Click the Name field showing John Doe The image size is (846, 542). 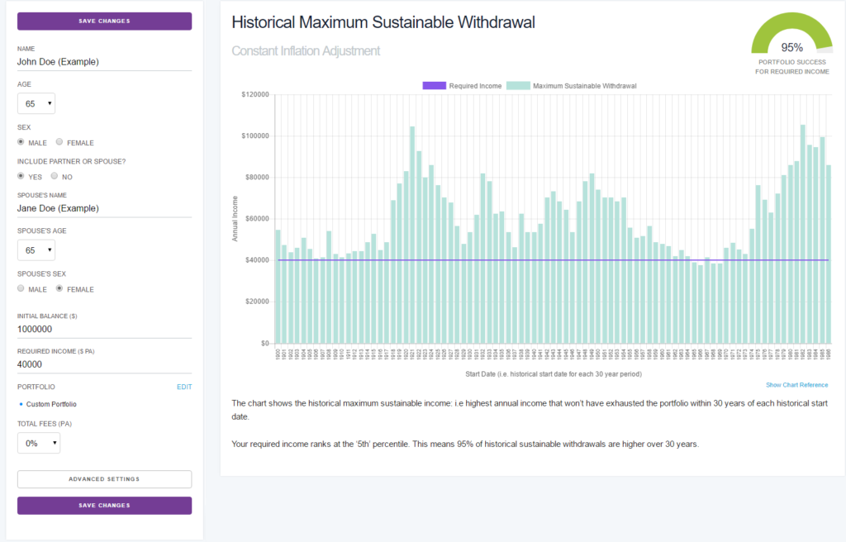pyautogui.click(x=104, y=62)
